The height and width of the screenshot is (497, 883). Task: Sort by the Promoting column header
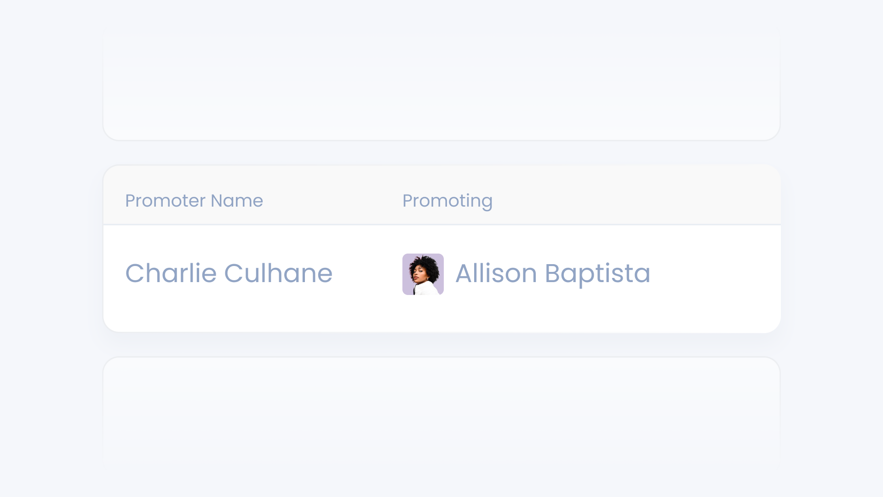(x=447, y=201)
